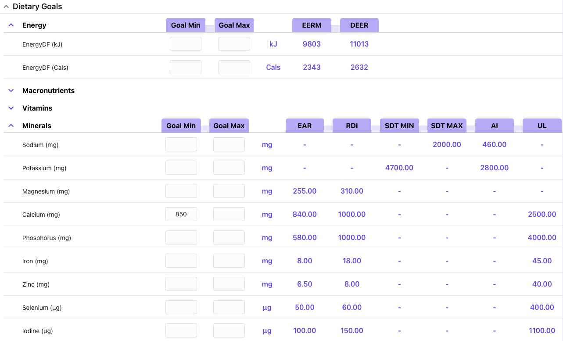Click the RDI column header
Screen dimensions: 563x341
[x=352, y=126]
